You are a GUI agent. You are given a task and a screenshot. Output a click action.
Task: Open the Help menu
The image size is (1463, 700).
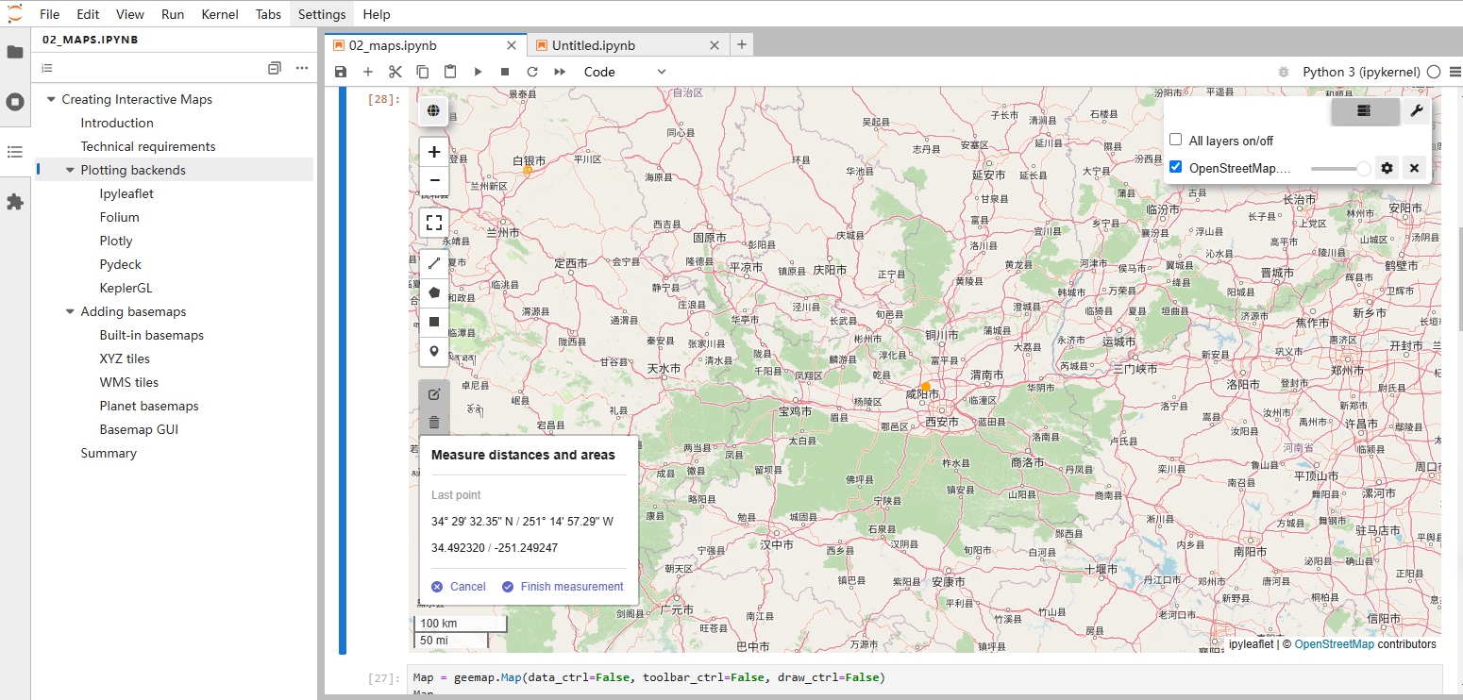(x=377, y=14)
